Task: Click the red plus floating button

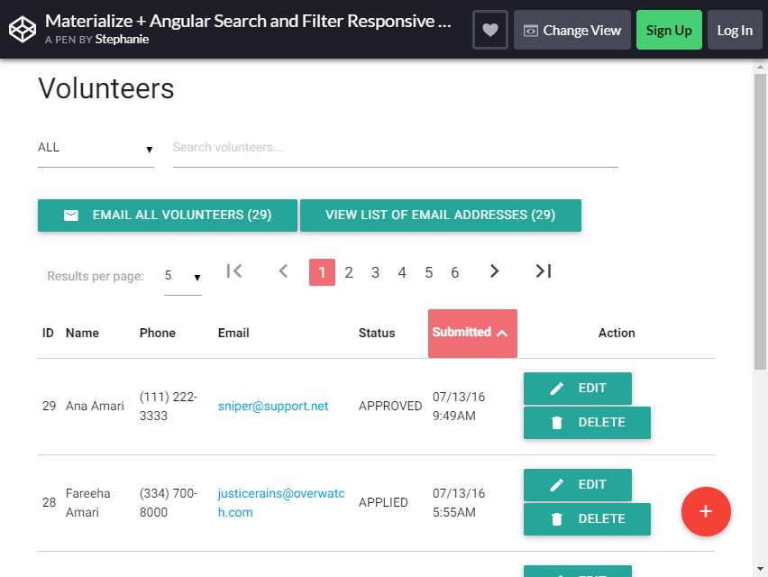Action: pyautogui.click(x=706, y=511)
